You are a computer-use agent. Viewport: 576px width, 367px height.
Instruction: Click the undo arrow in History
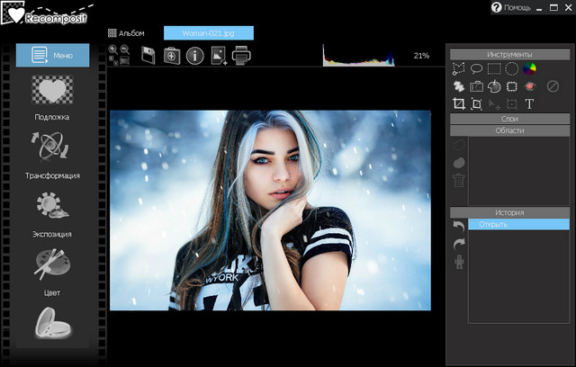(x=459, y=225)
